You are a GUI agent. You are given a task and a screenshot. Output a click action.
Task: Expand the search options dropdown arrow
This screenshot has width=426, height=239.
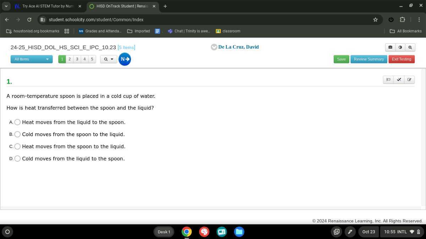coord(111,59)
